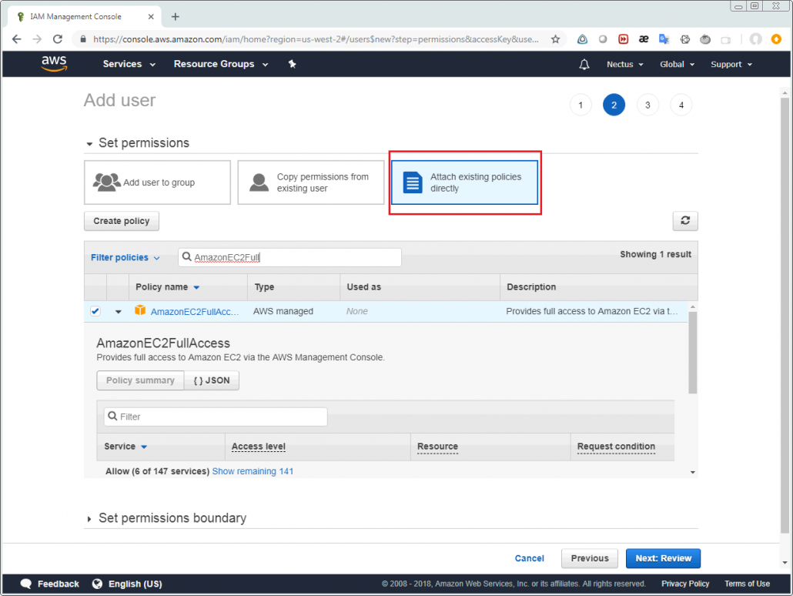
Task: Select the Add user to group option
Action: [157, 182]
